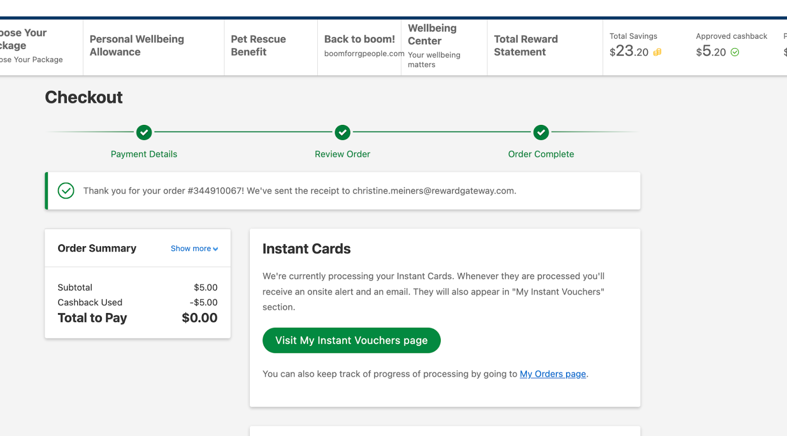The width and height of the screenshot is (787, 436).
Task: Click the Payment Details step label
Action: [144, 154]
